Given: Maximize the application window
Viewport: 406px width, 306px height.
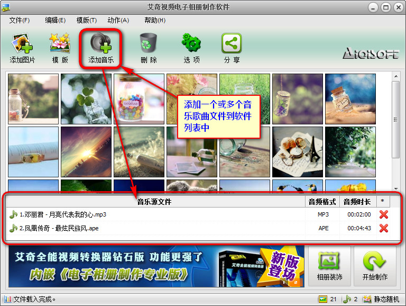Looking at the screenshot, I should click(386, 7).
